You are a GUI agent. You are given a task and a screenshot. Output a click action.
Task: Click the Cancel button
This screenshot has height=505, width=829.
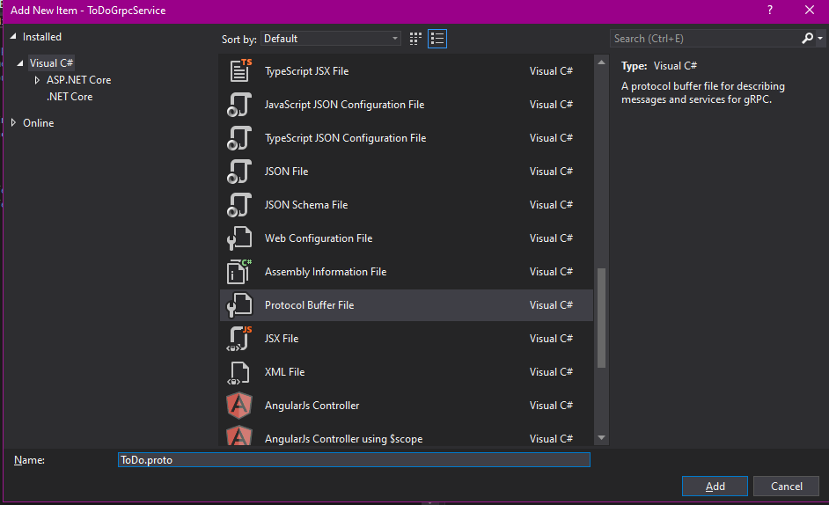(x=786, y=487)
